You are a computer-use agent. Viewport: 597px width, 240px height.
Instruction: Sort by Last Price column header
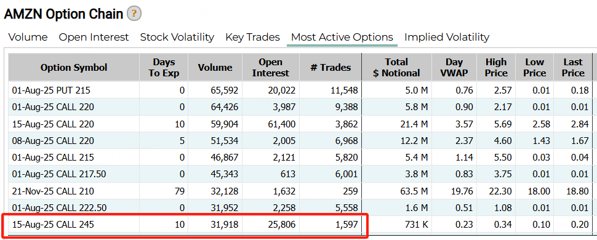(572, 68)
